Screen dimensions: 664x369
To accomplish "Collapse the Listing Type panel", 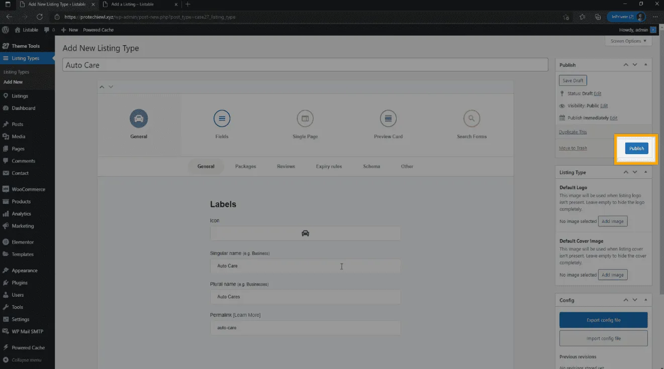I will tap(645, 172).
